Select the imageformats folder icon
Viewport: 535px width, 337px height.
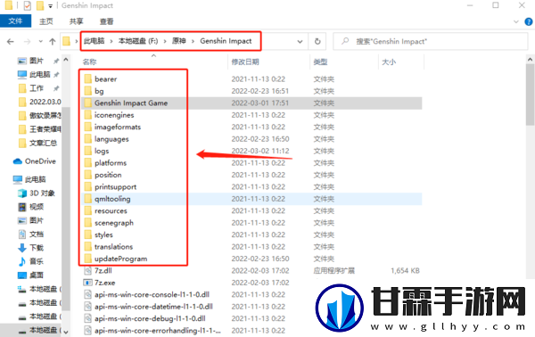tap(88, 127)
